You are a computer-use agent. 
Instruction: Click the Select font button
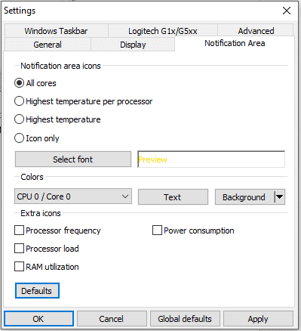click(73, 159)
